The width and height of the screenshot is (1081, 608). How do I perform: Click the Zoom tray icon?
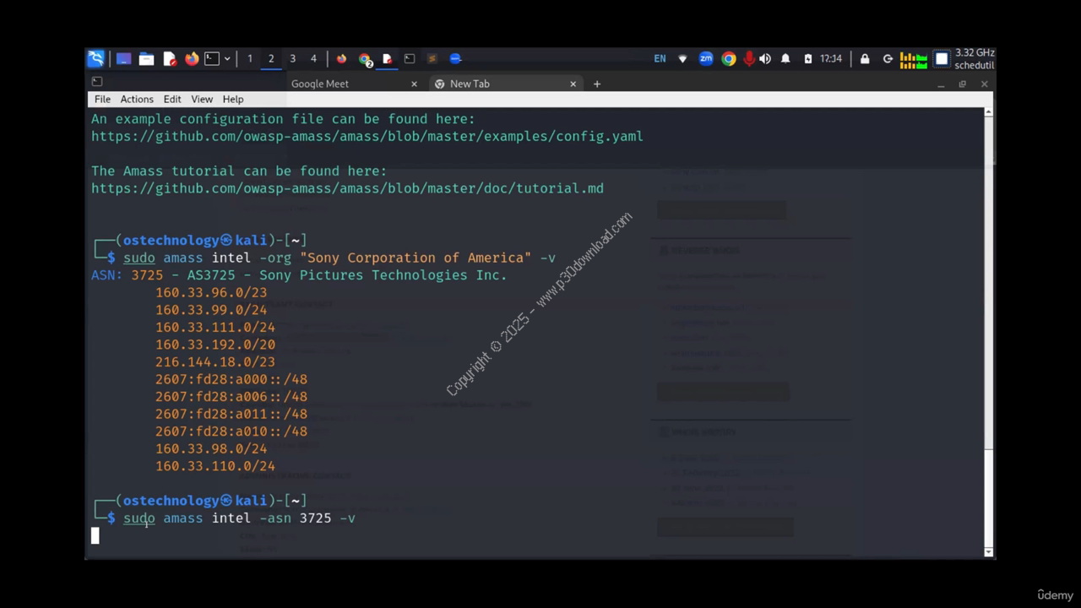coord(706,58)
